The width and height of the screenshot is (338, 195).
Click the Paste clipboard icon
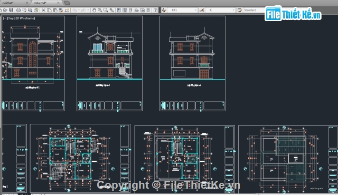tap(55, 10)
